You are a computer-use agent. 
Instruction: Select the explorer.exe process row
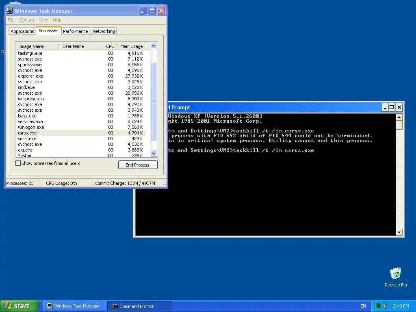click(81, 76)
